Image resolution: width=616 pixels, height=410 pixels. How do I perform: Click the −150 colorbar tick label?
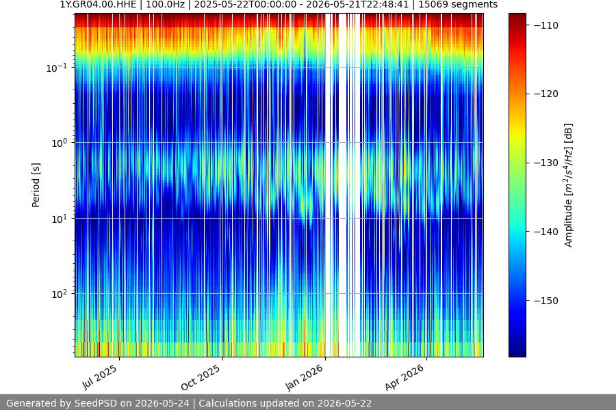[546, 301]
